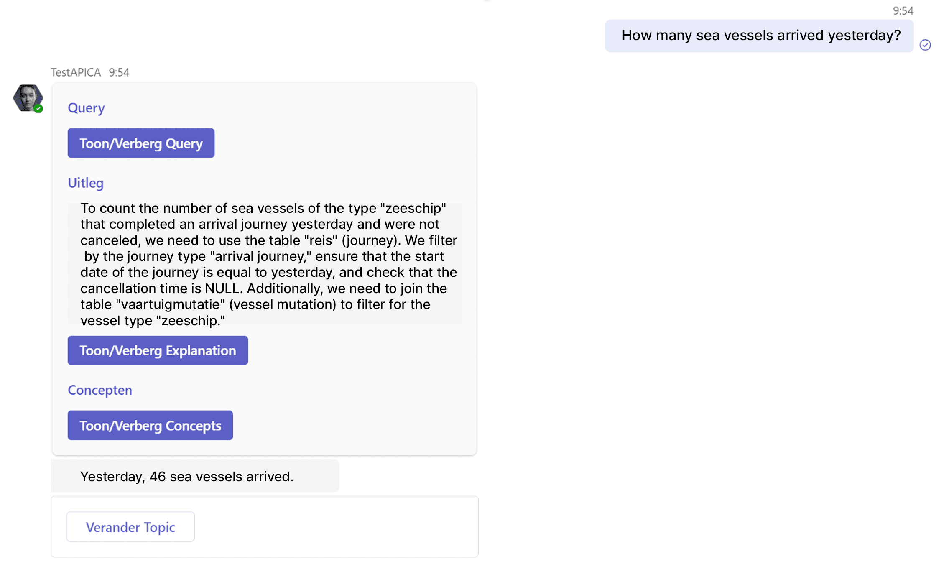The image size is (949, 577).
Task: Click the 9:54 timestamp above the sent message
Action: pos(903,10)
